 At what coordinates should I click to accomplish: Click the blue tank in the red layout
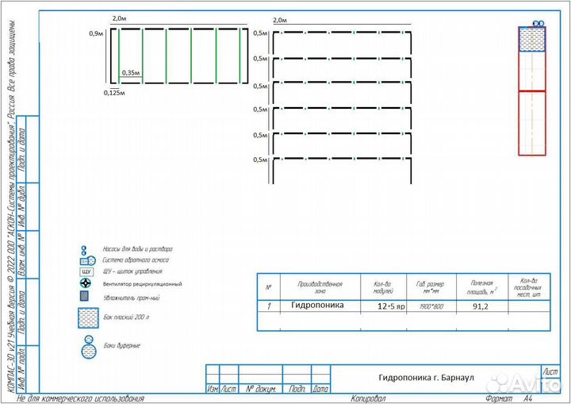(531, 40)
